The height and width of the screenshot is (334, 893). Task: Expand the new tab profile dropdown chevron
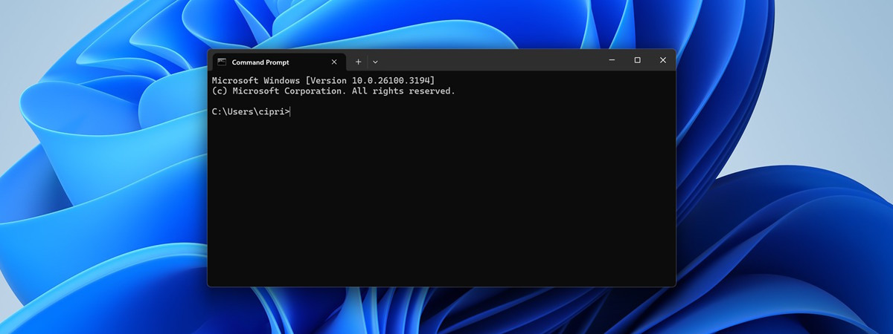click(x=375, y=62)
